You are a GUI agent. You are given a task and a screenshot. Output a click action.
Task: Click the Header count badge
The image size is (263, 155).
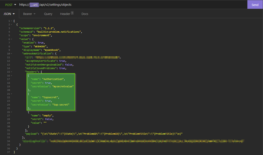pos(72,13)
